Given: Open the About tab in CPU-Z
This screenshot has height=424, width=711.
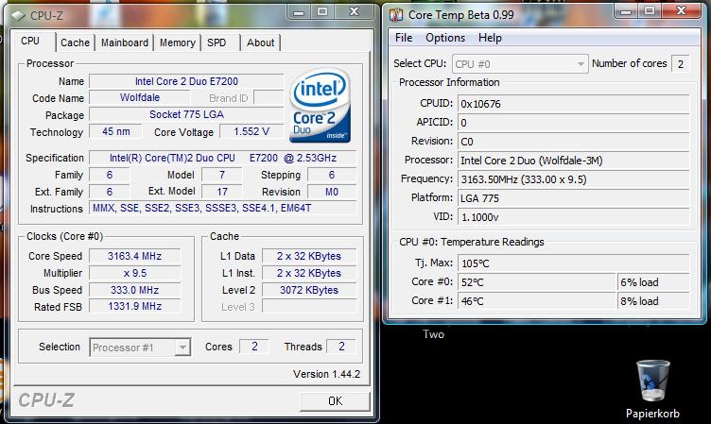Looking at the screenshot, I should click(260, 42).
